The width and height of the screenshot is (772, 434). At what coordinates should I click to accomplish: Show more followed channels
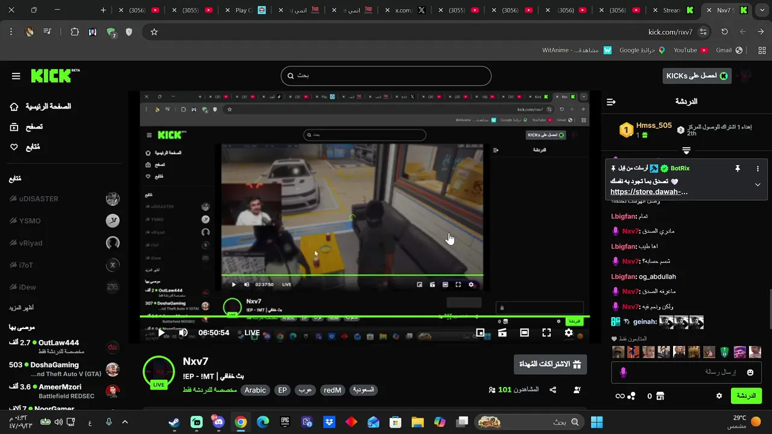click(22, 307)
